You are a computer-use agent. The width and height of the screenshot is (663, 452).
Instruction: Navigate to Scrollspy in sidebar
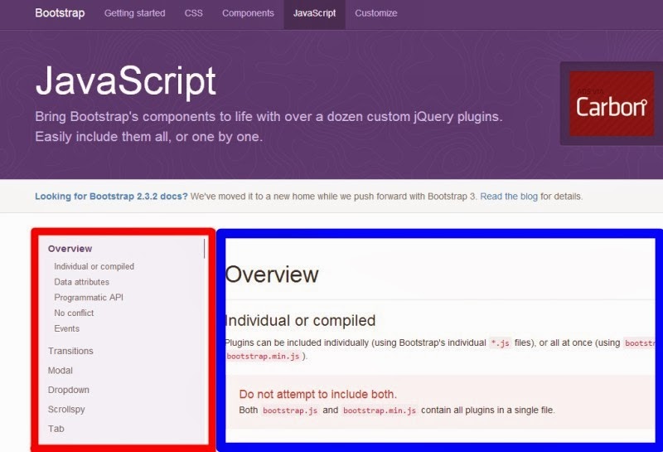(x=66, y=409)
